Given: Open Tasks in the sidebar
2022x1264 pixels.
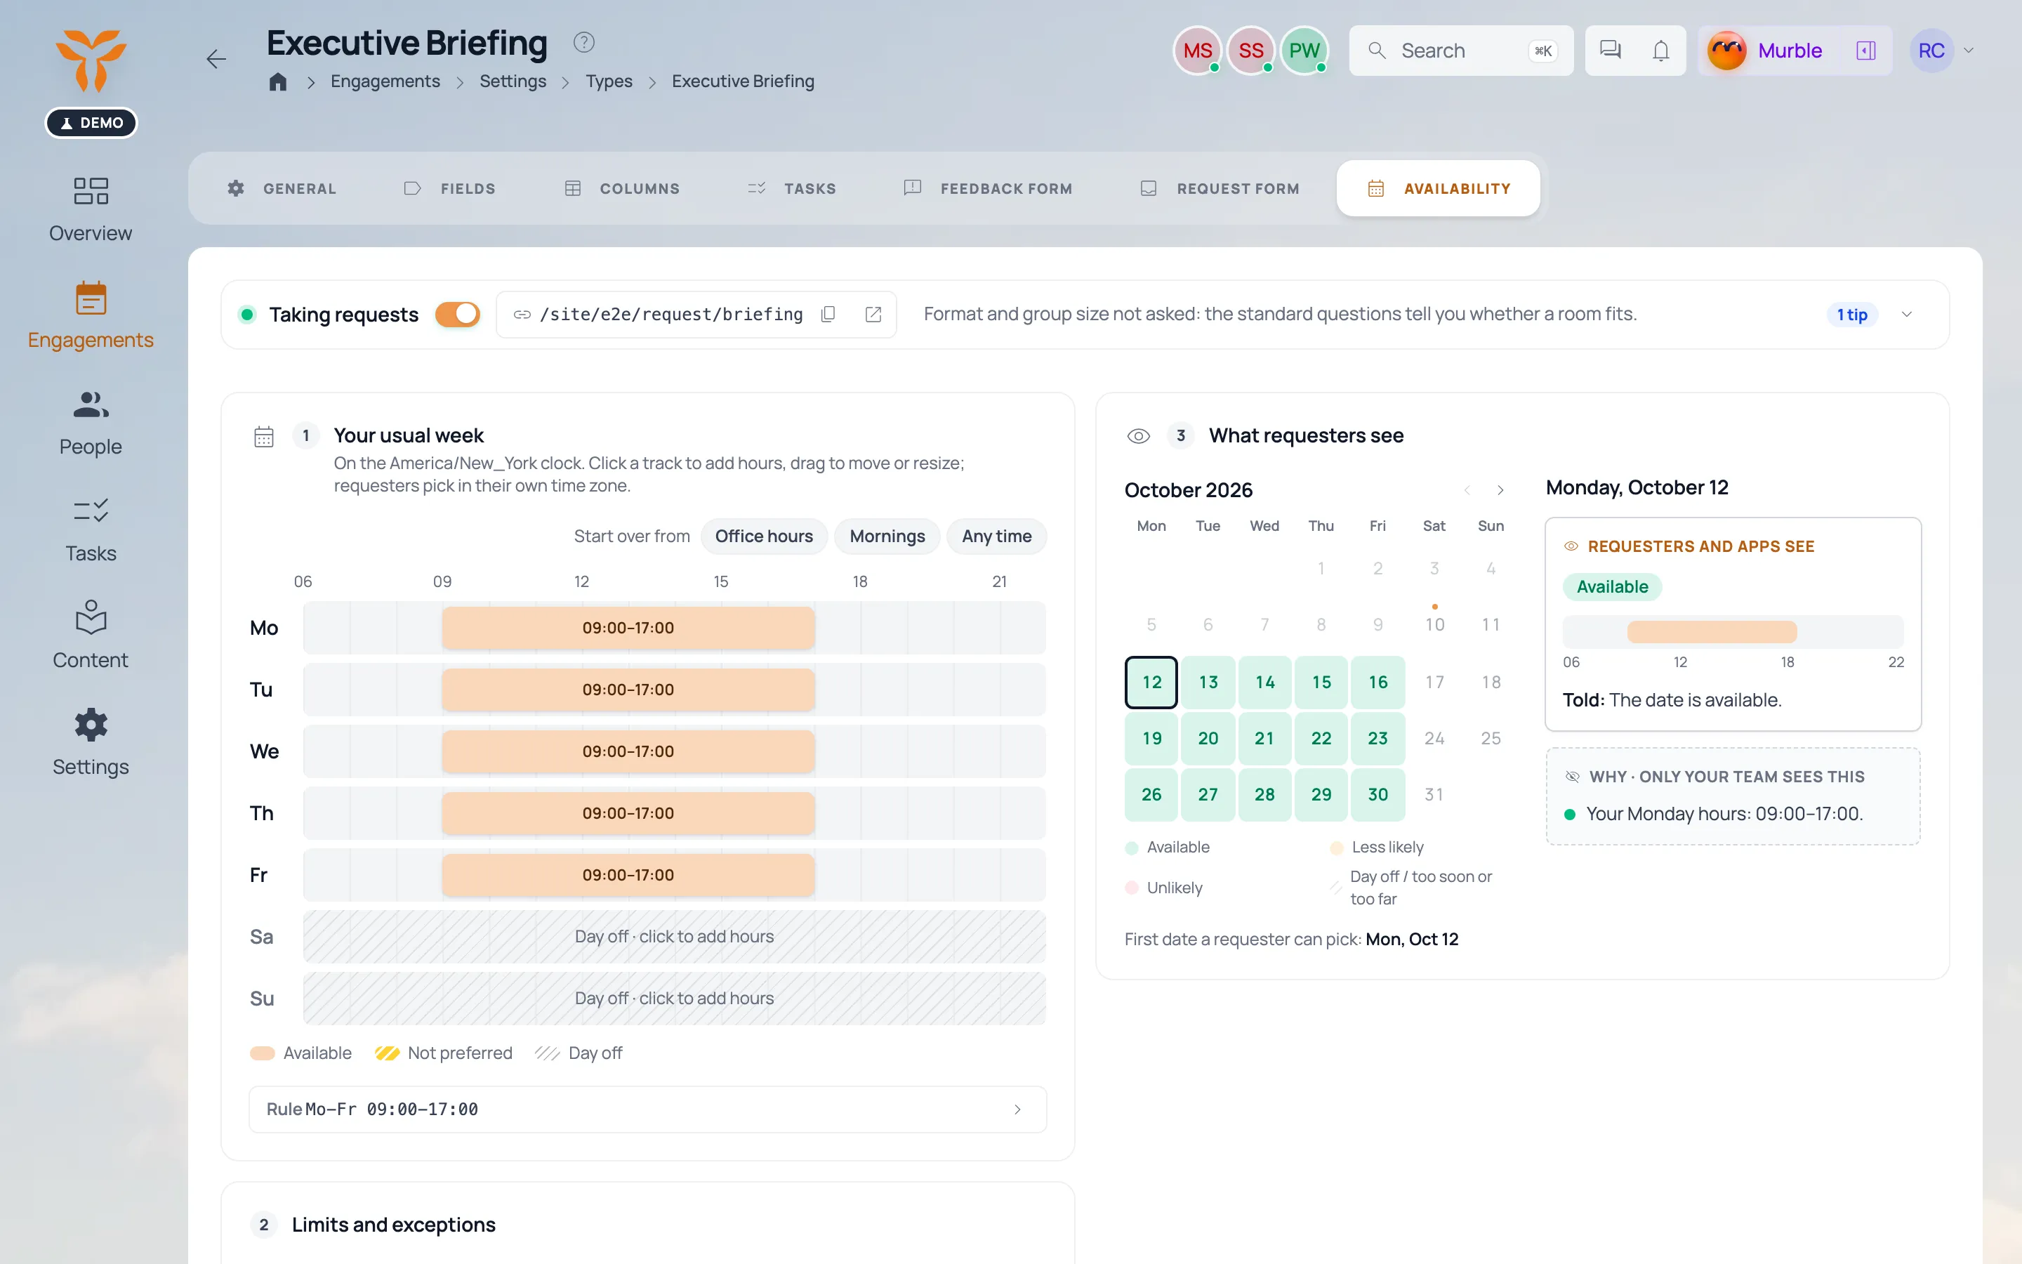Looking at the screenshot, I should (x=91, y=530).
